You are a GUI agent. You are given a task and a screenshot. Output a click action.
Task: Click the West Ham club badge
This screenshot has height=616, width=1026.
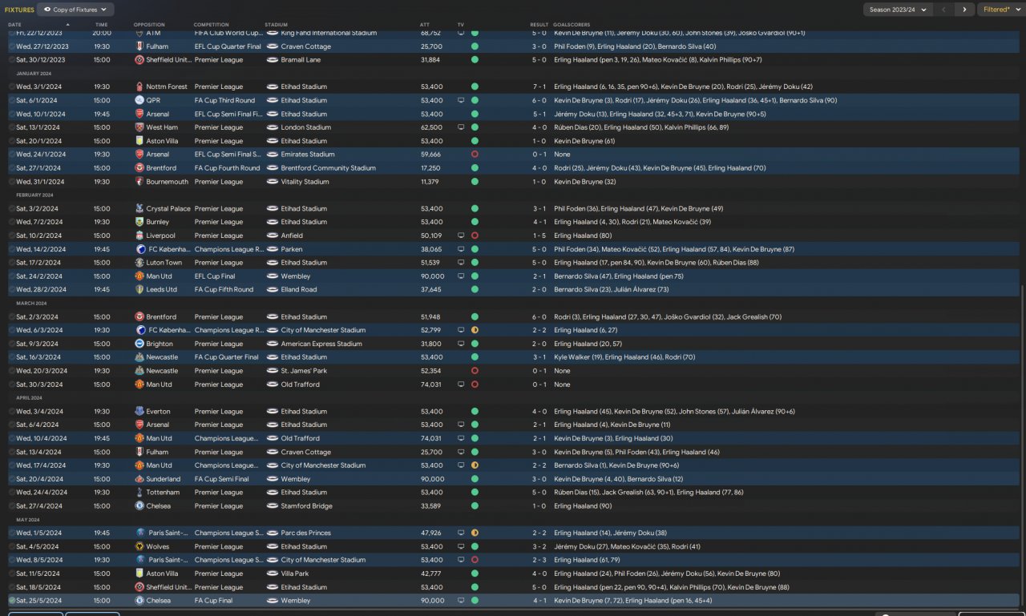pos(139,127)
